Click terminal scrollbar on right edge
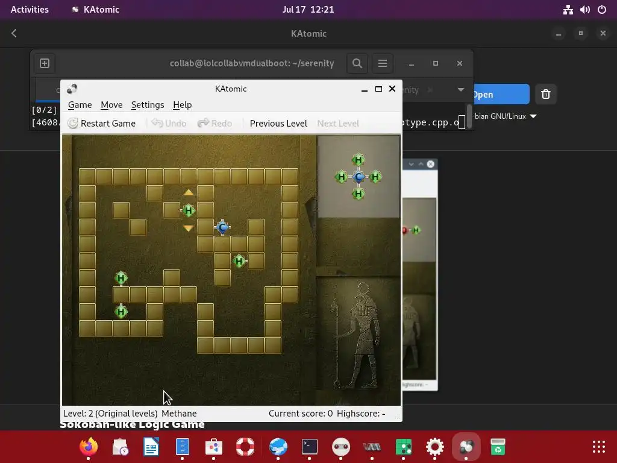 [469, 116]
